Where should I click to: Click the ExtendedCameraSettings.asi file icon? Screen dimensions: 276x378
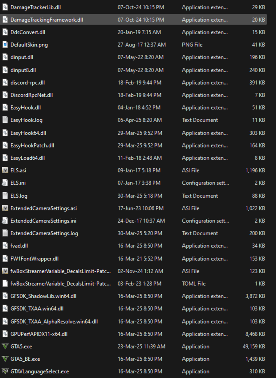pos(5,208)
